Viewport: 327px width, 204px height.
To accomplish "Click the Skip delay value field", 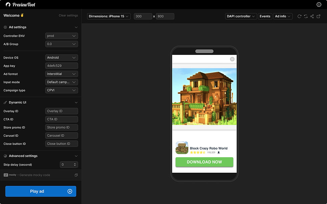I will pyautogui.click(x=69, y=165).
